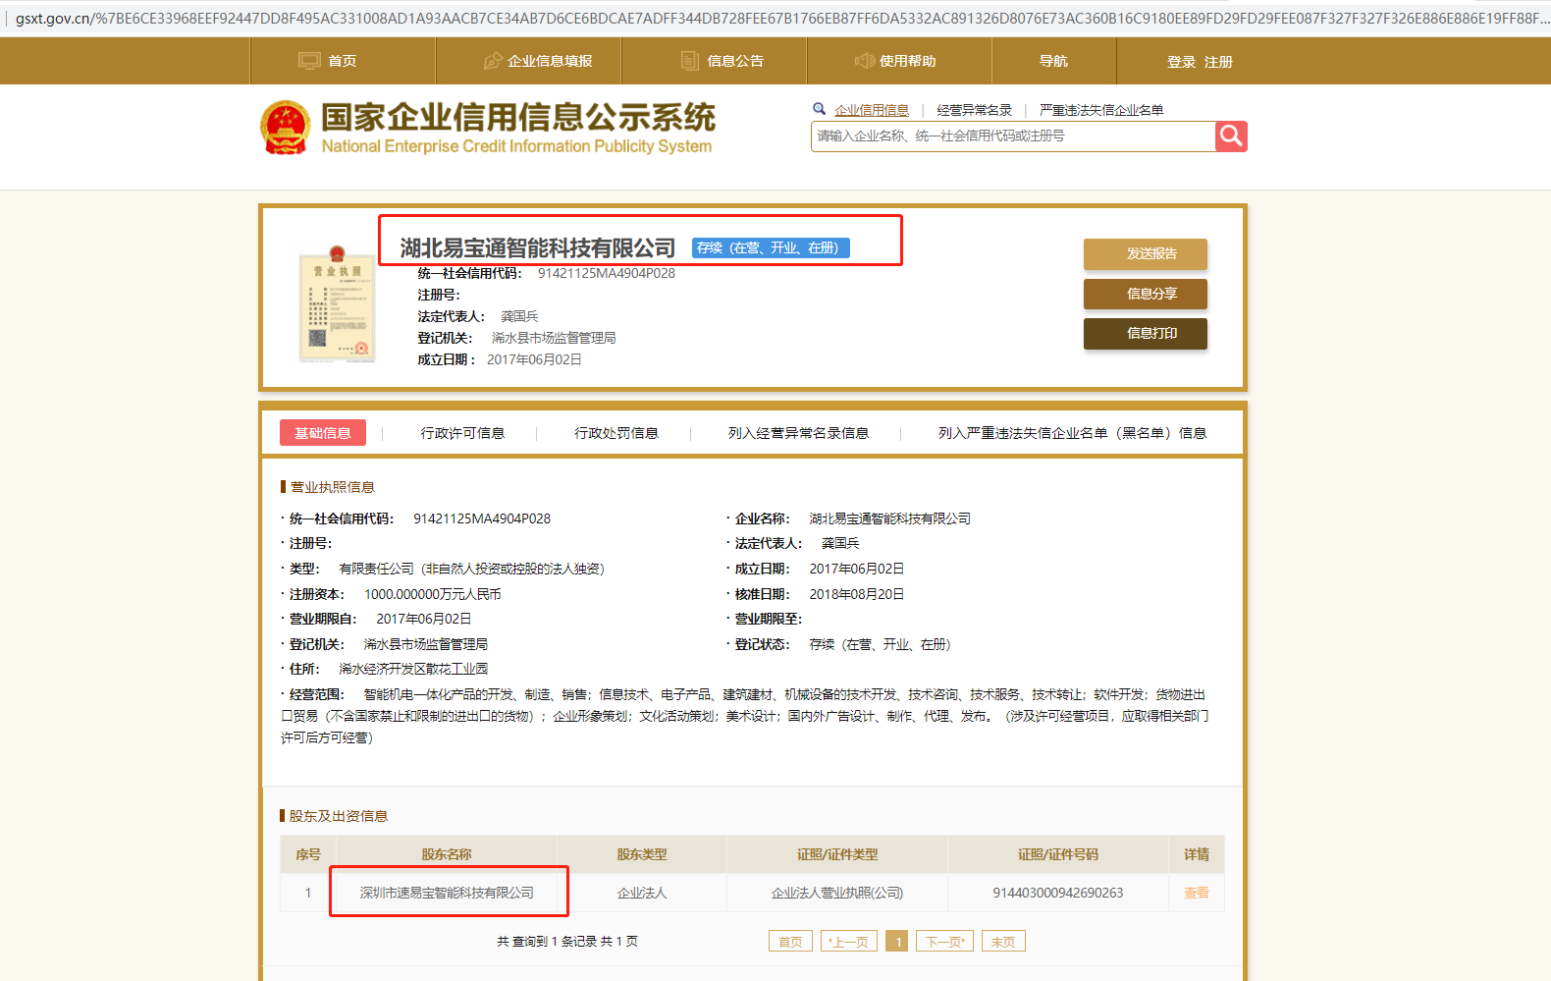Click shareholder name 深圳市速易宝智能科技有限公司
1551x981 pixels.
point(447,893)
